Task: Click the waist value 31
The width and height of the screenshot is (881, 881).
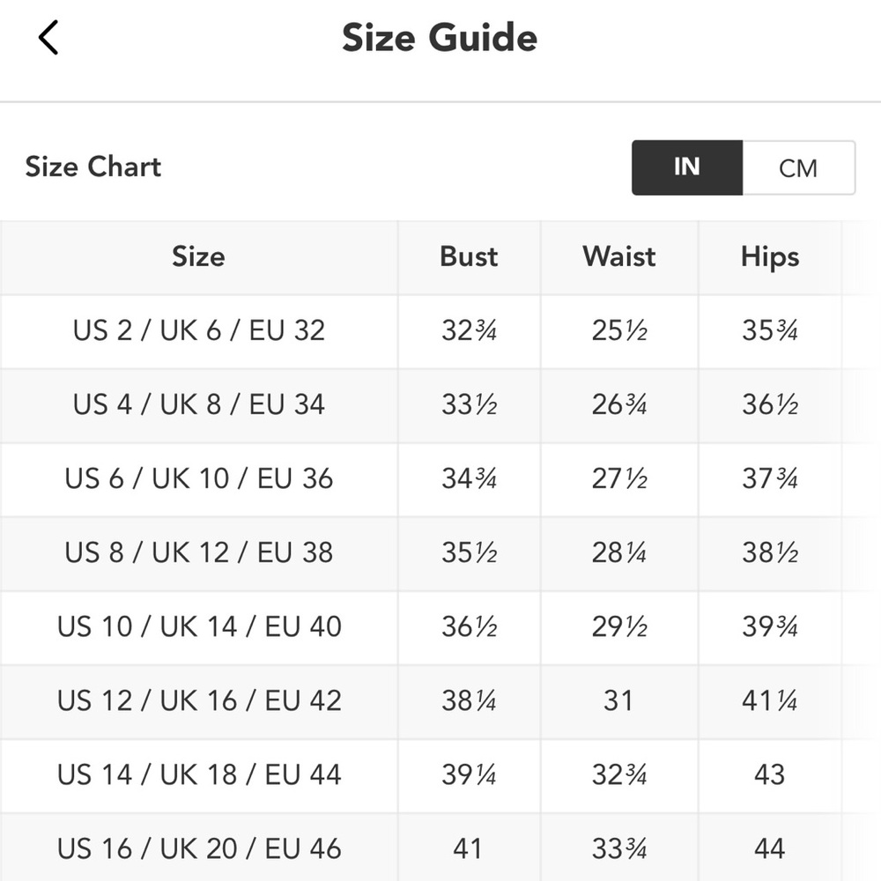Action: [x=618, y=700]
